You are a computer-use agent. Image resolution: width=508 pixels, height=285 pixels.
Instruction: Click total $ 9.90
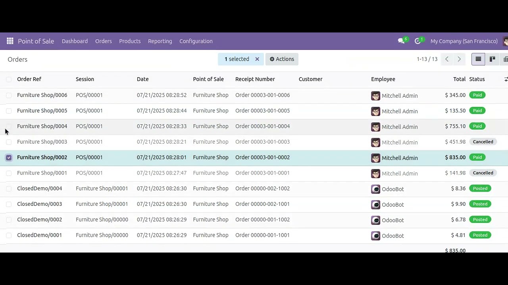point(458,204)
